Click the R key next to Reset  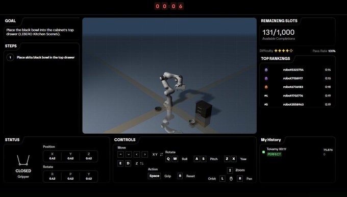click(180, 176)
